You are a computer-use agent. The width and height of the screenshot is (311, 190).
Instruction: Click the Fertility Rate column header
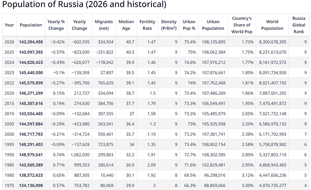click(x=147, y=25)
